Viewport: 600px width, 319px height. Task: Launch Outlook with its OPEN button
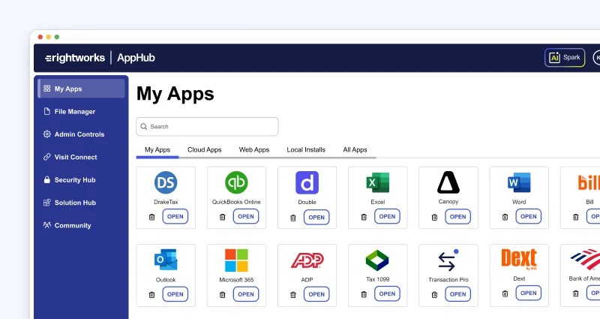175,294
